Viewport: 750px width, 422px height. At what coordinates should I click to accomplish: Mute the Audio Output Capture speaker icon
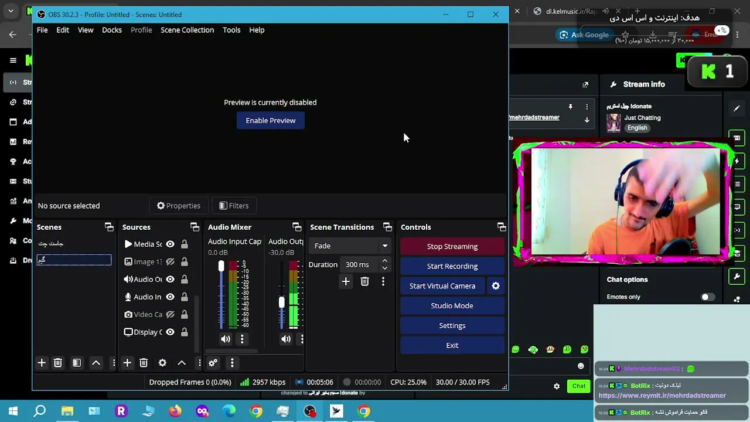(x=286, y=339)
